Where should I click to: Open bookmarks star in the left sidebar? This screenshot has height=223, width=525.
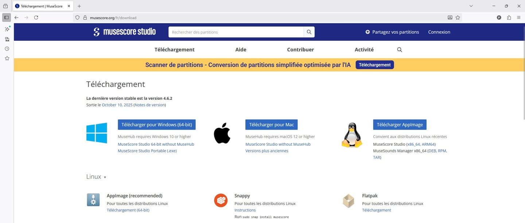click(7, 58)
